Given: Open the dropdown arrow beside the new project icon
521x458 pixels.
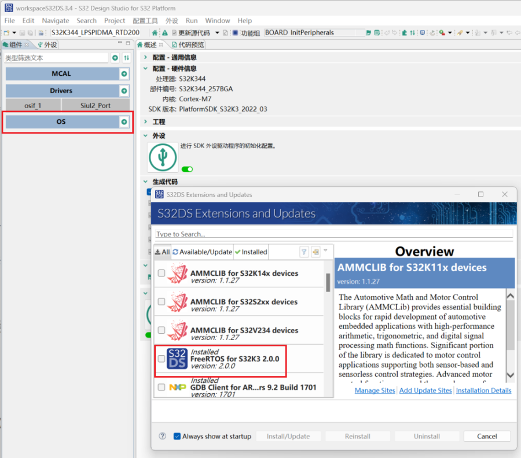Looking at the screenshot, I should coord(14,33).
